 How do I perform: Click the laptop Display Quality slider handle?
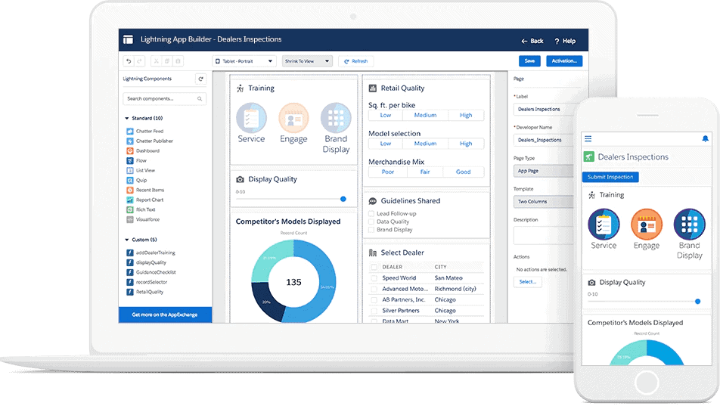pos(343,199)
